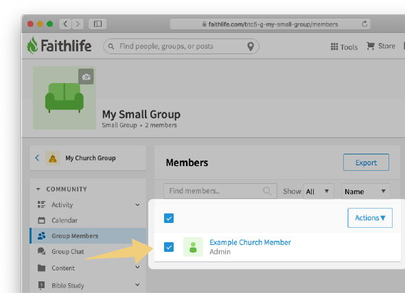Go back with browser back arrow

click(65, 24)
